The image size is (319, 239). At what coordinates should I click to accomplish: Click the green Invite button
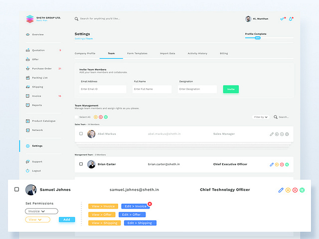[231, 89]
